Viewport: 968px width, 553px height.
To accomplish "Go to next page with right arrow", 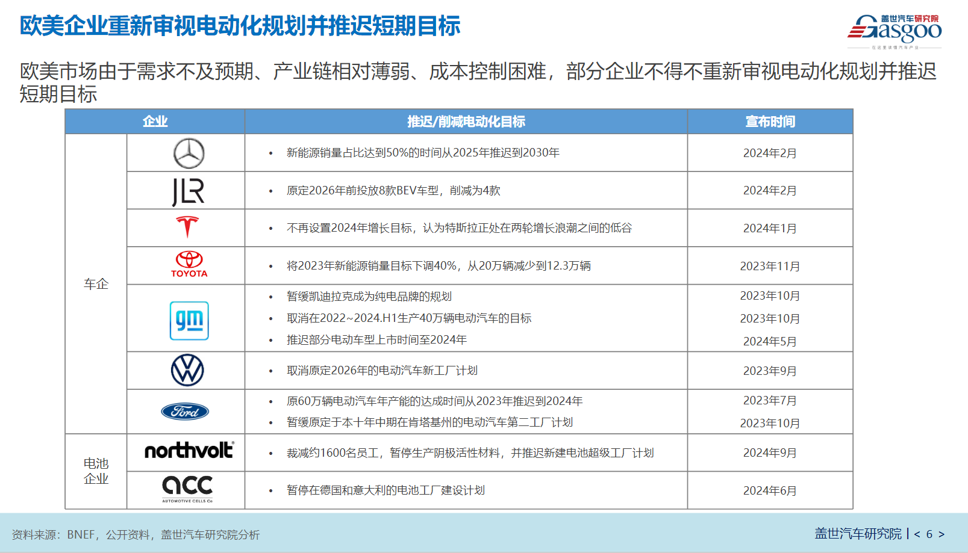I will click(941, 534).
